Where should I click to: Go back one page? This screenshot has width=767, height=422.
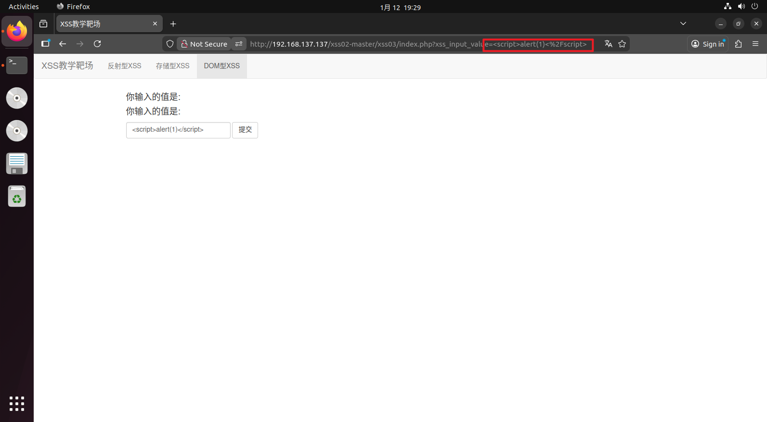(x=63, y=44)
